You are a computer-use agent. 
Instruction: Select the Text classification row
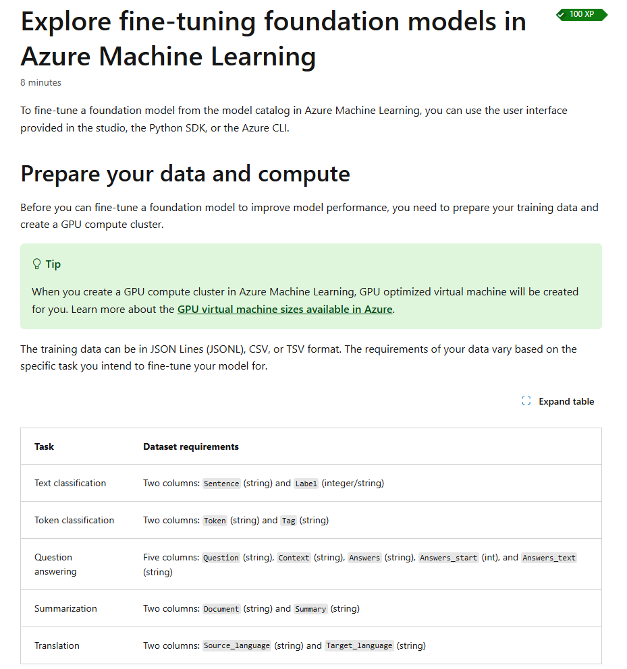[x=311, y=483]
